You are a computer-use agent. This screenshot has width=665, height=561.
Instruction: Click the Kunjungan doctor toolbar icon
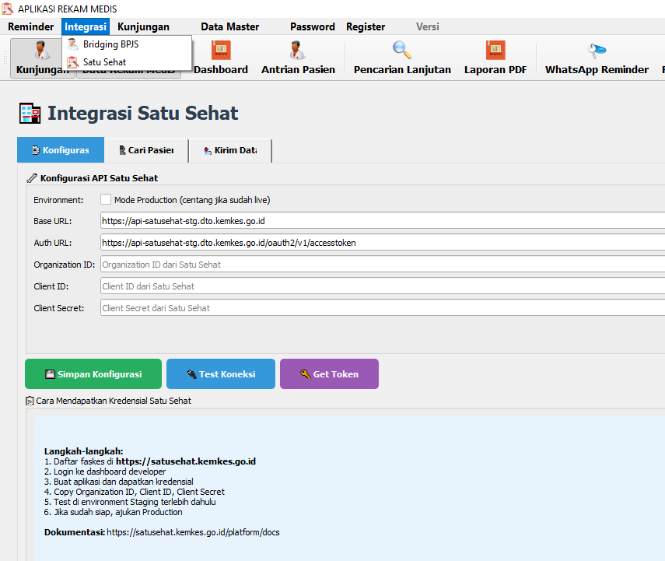(41, 50)
